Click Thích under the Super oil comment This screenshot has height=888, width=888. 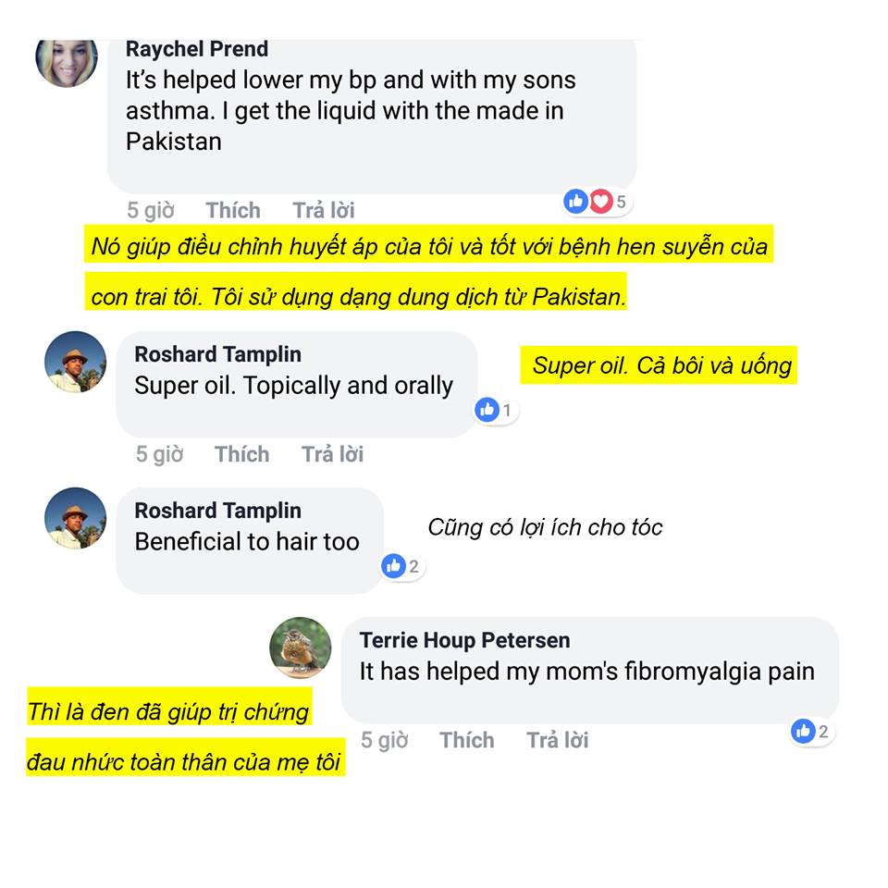[x=241, y=454]
